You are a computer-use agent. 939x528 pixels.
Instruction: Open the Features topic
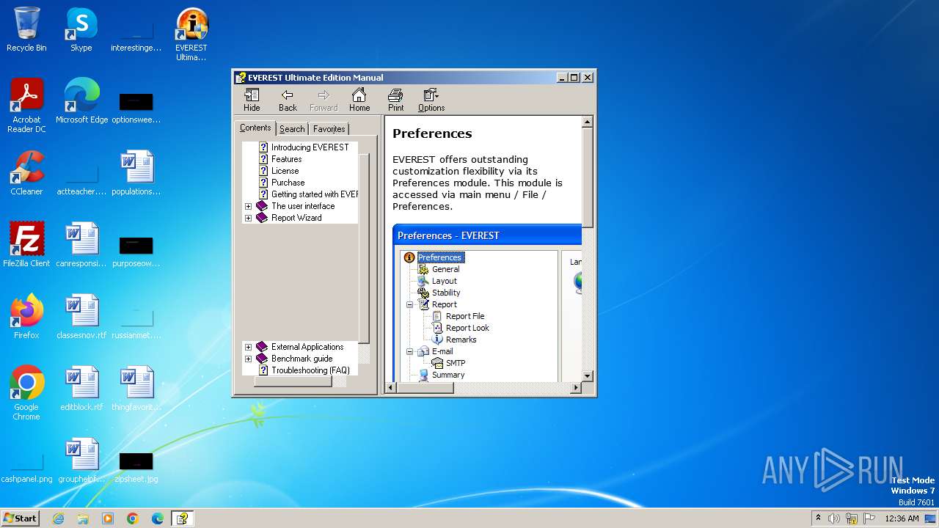click(x=286, y=159)
